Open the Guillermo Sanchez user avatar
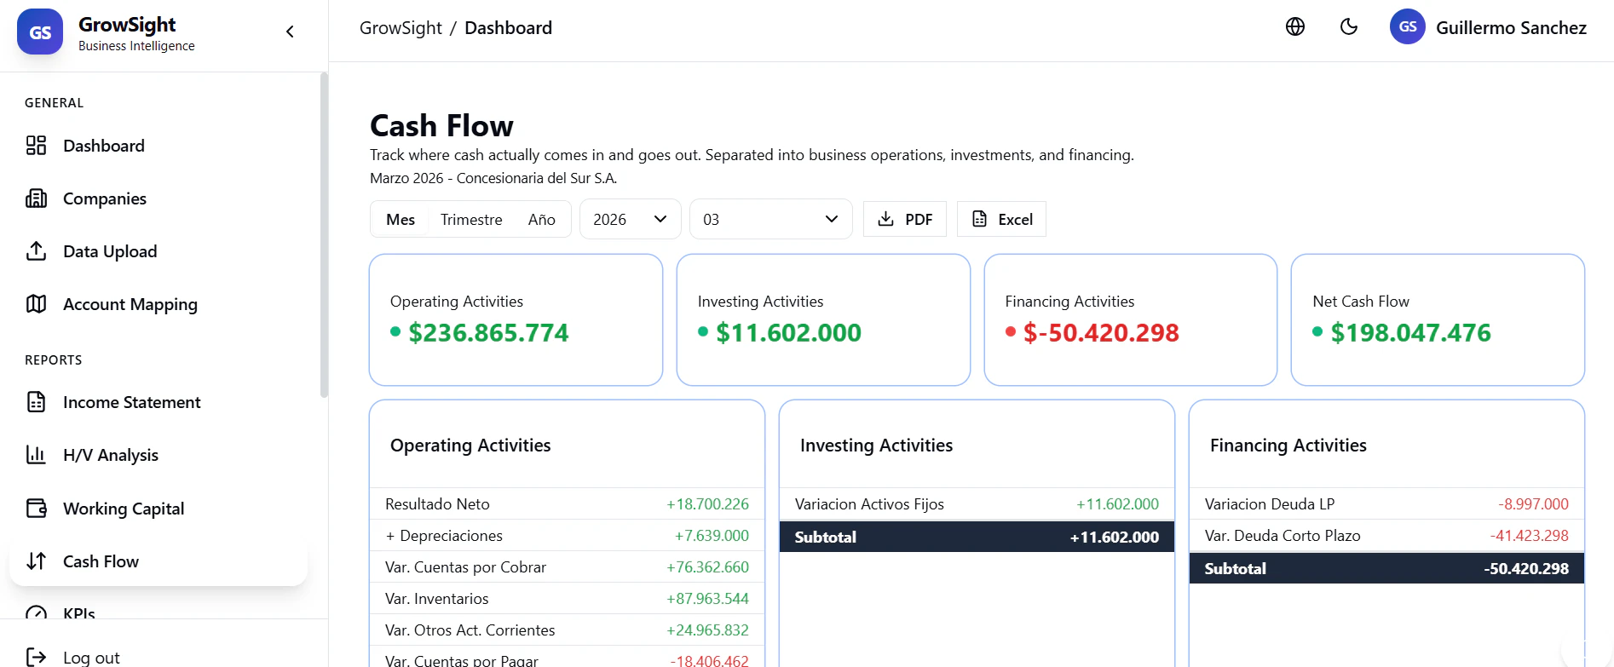This screenshot has width=1614, height=667. tap(1408, 26)
